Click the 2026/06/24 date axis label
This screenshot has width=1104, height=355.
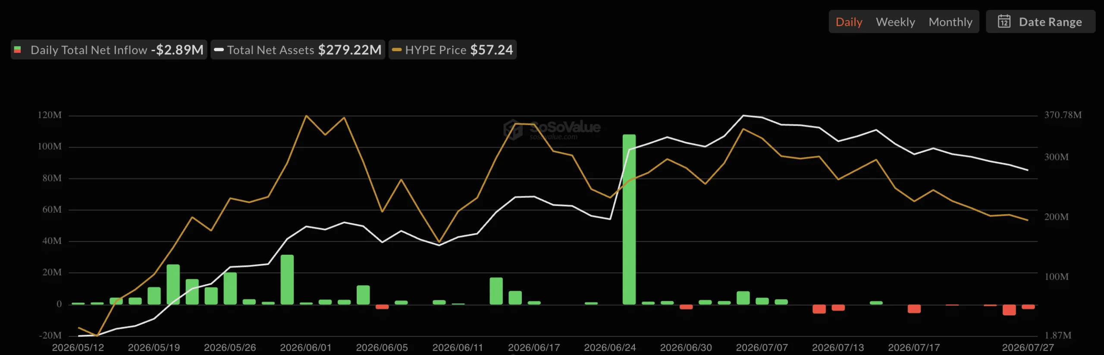coord(610,347)
